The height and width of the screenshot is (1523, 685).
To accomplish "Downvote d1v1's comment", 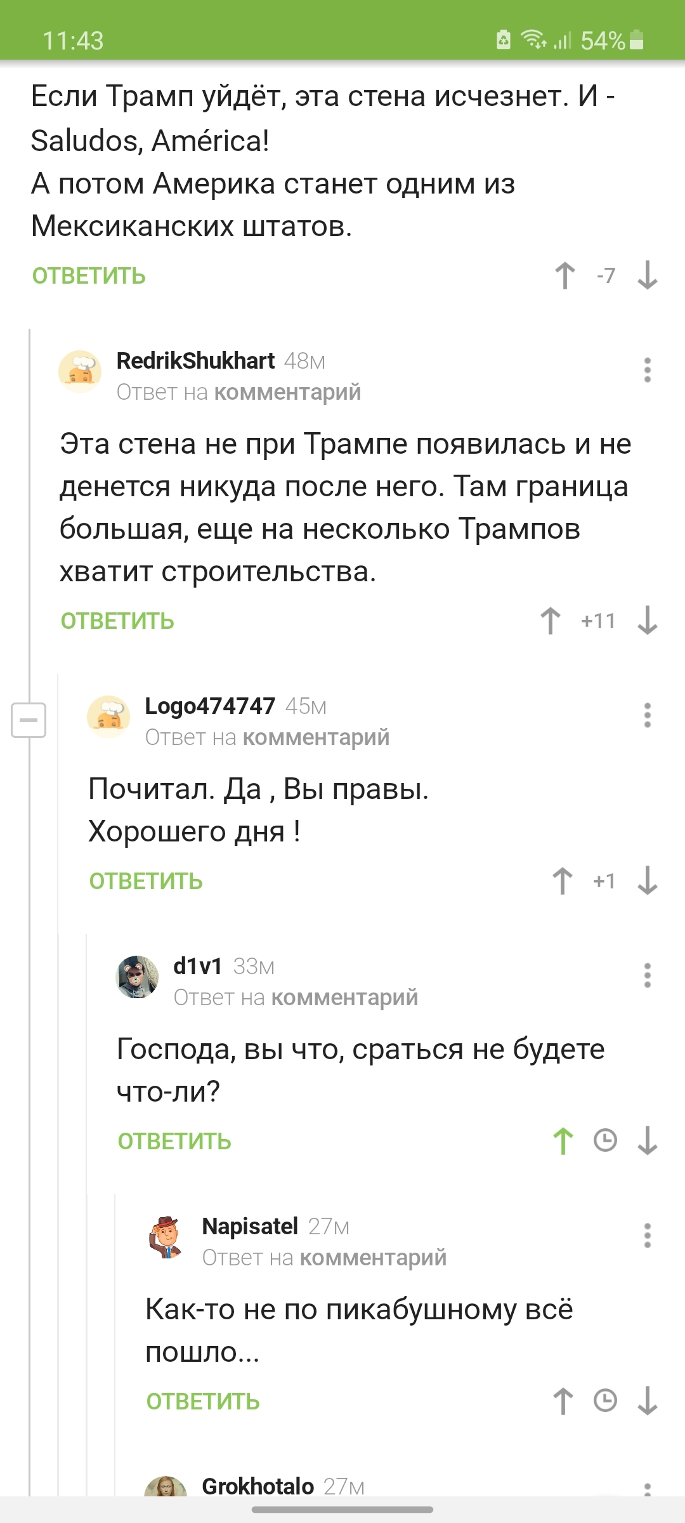I will (x=647, y=1140).
